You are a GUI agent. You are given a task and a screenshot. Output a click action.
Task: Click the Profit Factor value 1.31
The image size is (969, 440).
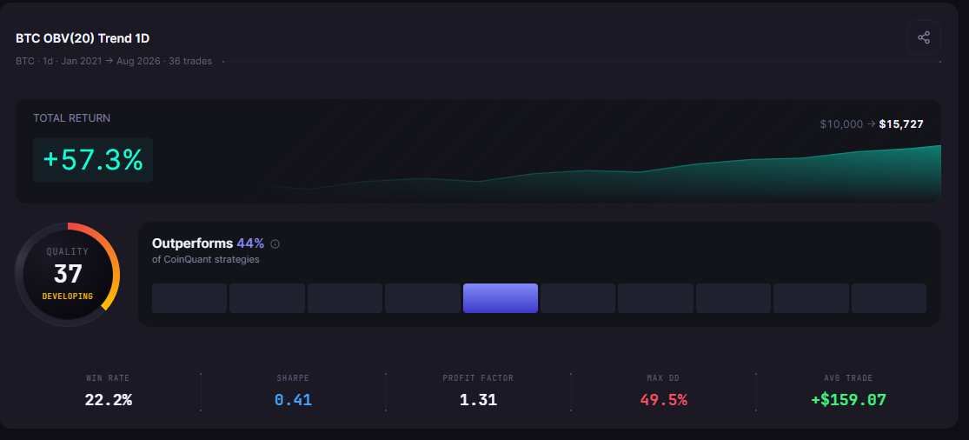478,400
